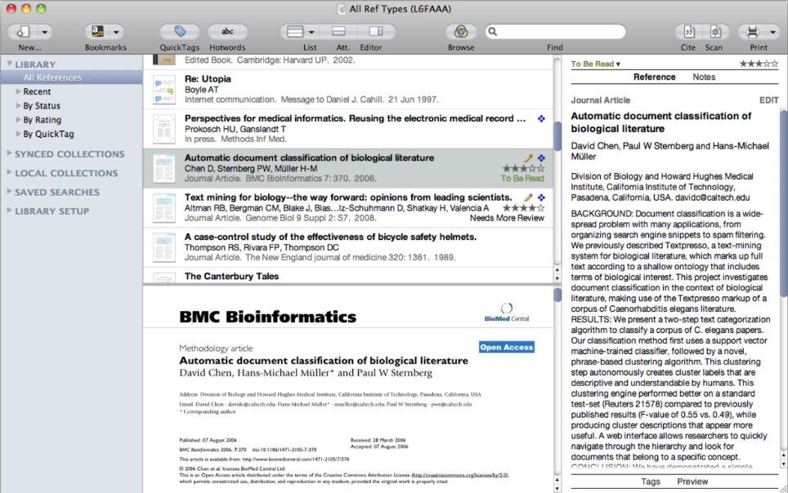Click the QuickTags tag icon
The image size is (788, 493).
click(180, 32)
